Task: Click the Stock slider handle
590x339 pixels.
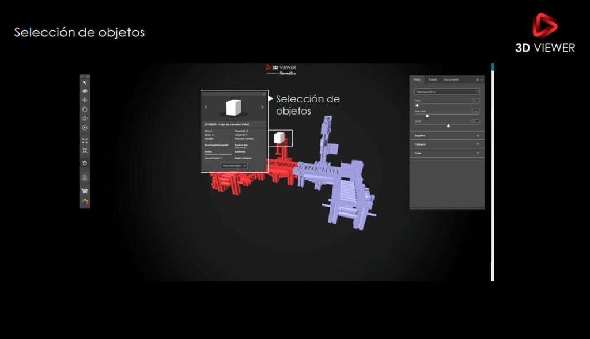Action: pos(448,125)
